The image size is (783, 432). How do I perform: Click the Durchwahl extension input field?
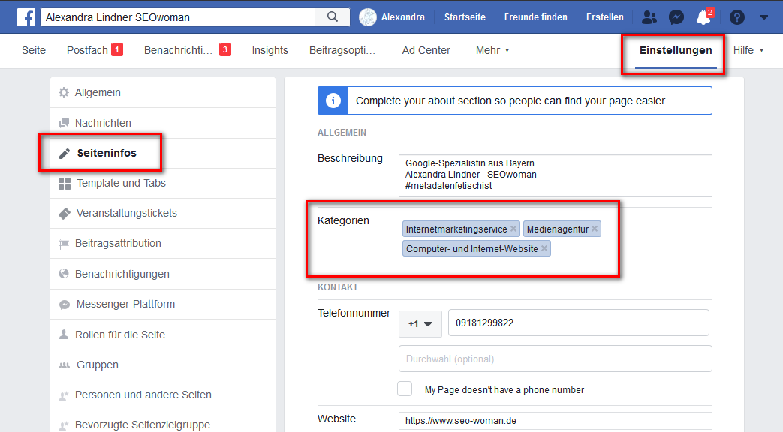pos(555,358)
